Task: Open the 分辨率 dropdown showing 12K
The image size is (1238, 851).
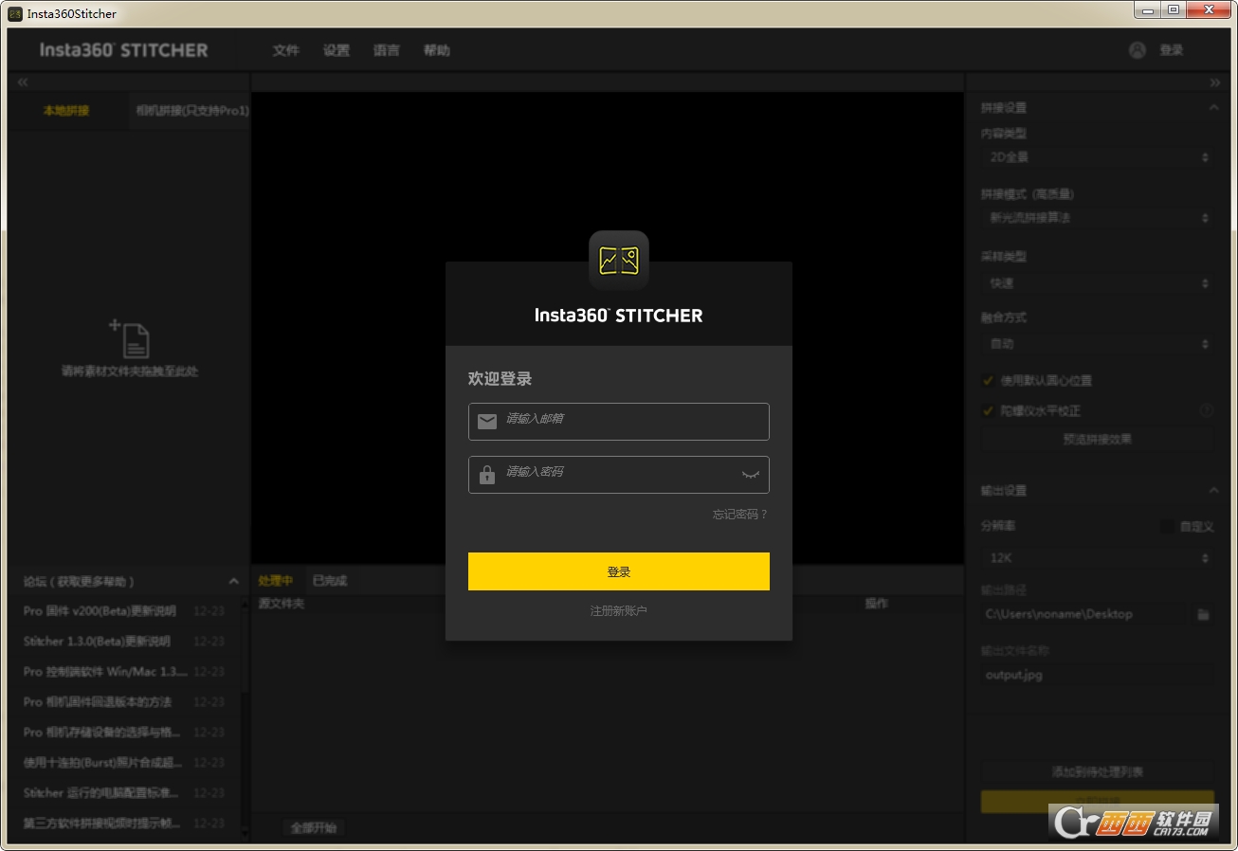Action: point(1097,558)
